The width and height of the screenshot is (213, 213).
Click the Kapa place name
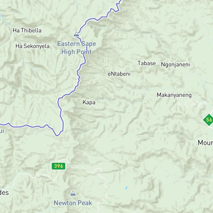click(x=89, y=103)
